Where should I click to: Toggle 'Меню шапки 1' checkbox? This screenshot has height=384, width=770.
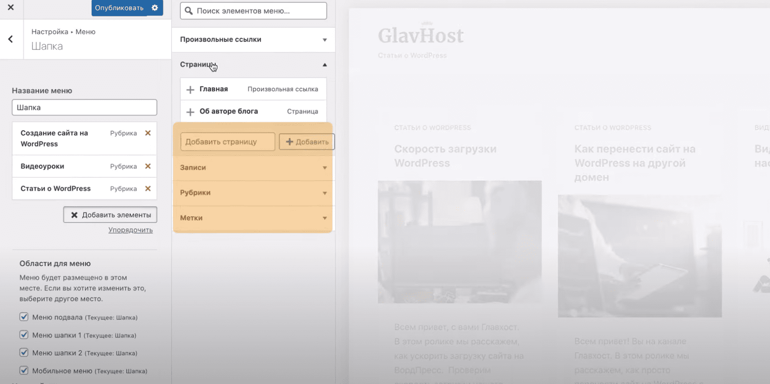[24, 335]
